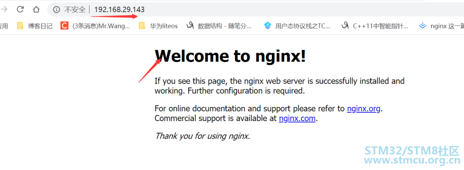Click the 不安全 security label
The image size is (464, 170).
75,9
